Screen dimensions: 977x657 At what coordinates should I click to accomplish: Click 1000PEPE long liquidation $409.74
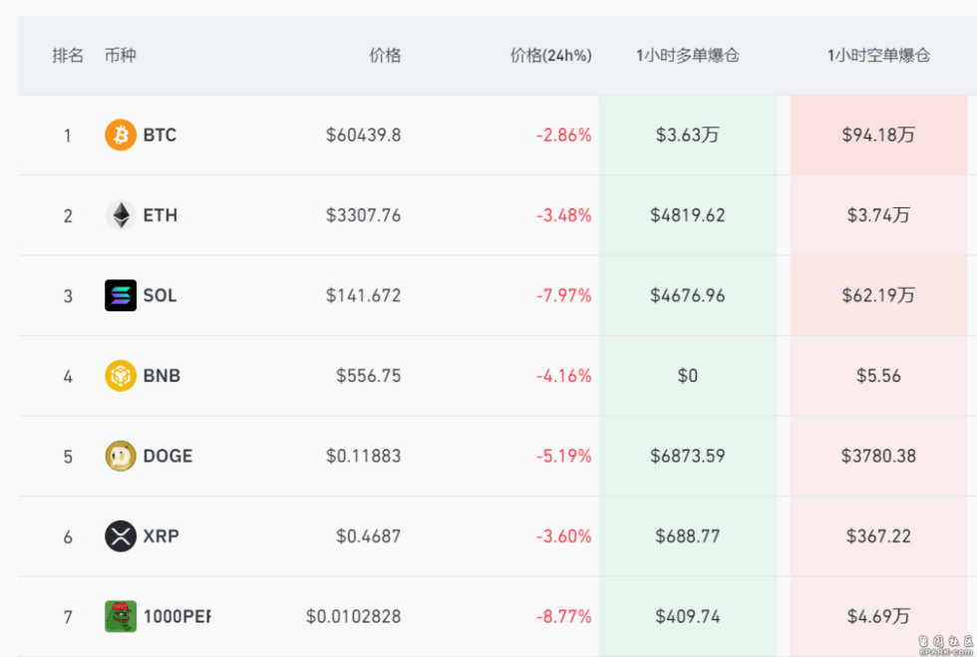click(687, 616)
